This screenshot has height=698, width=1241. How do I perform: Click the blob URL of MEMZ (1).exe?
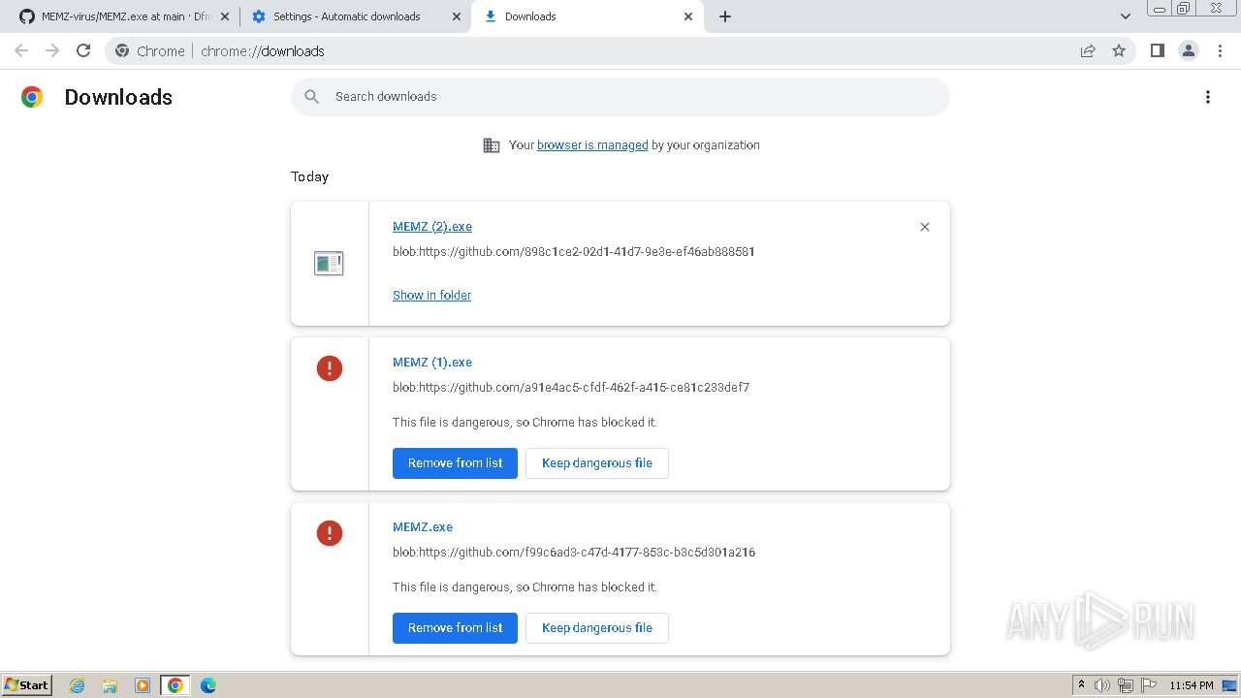click(571, 388)
